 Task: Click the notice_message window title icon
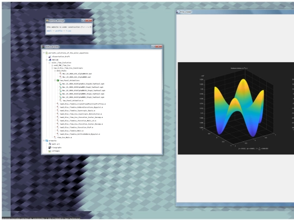[x=47, y=21]
